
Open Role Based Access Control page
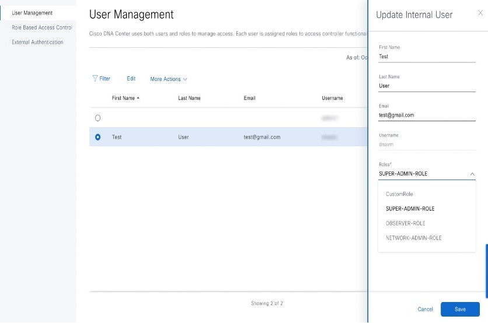(x=42, y=27)
